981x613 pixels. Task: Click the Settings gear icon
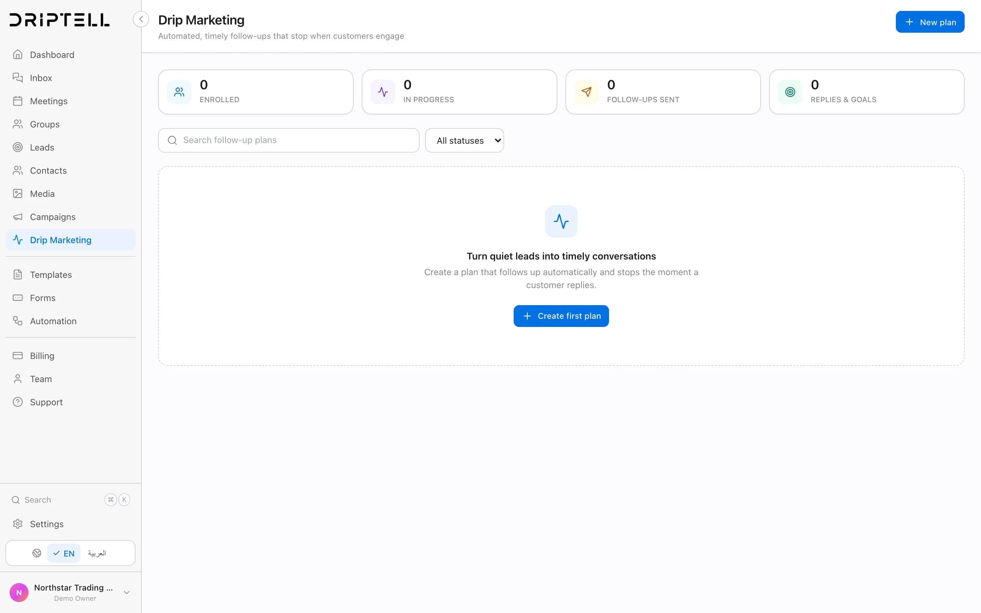(x=17, y=524)
